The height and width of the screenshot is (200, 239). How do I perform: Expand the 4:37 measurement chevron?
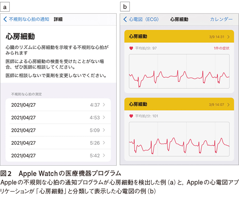click(x=104, y=105)
